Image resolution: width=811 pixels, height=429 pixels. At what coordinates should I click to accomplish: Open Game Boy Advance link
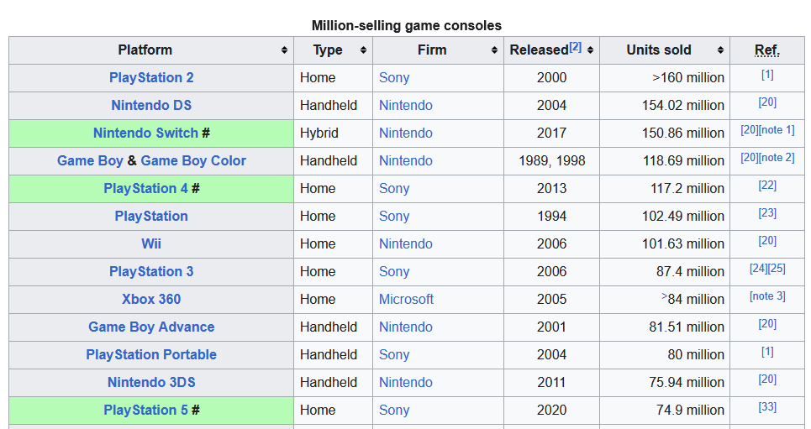pyautogui.click(x=151, y=327)
